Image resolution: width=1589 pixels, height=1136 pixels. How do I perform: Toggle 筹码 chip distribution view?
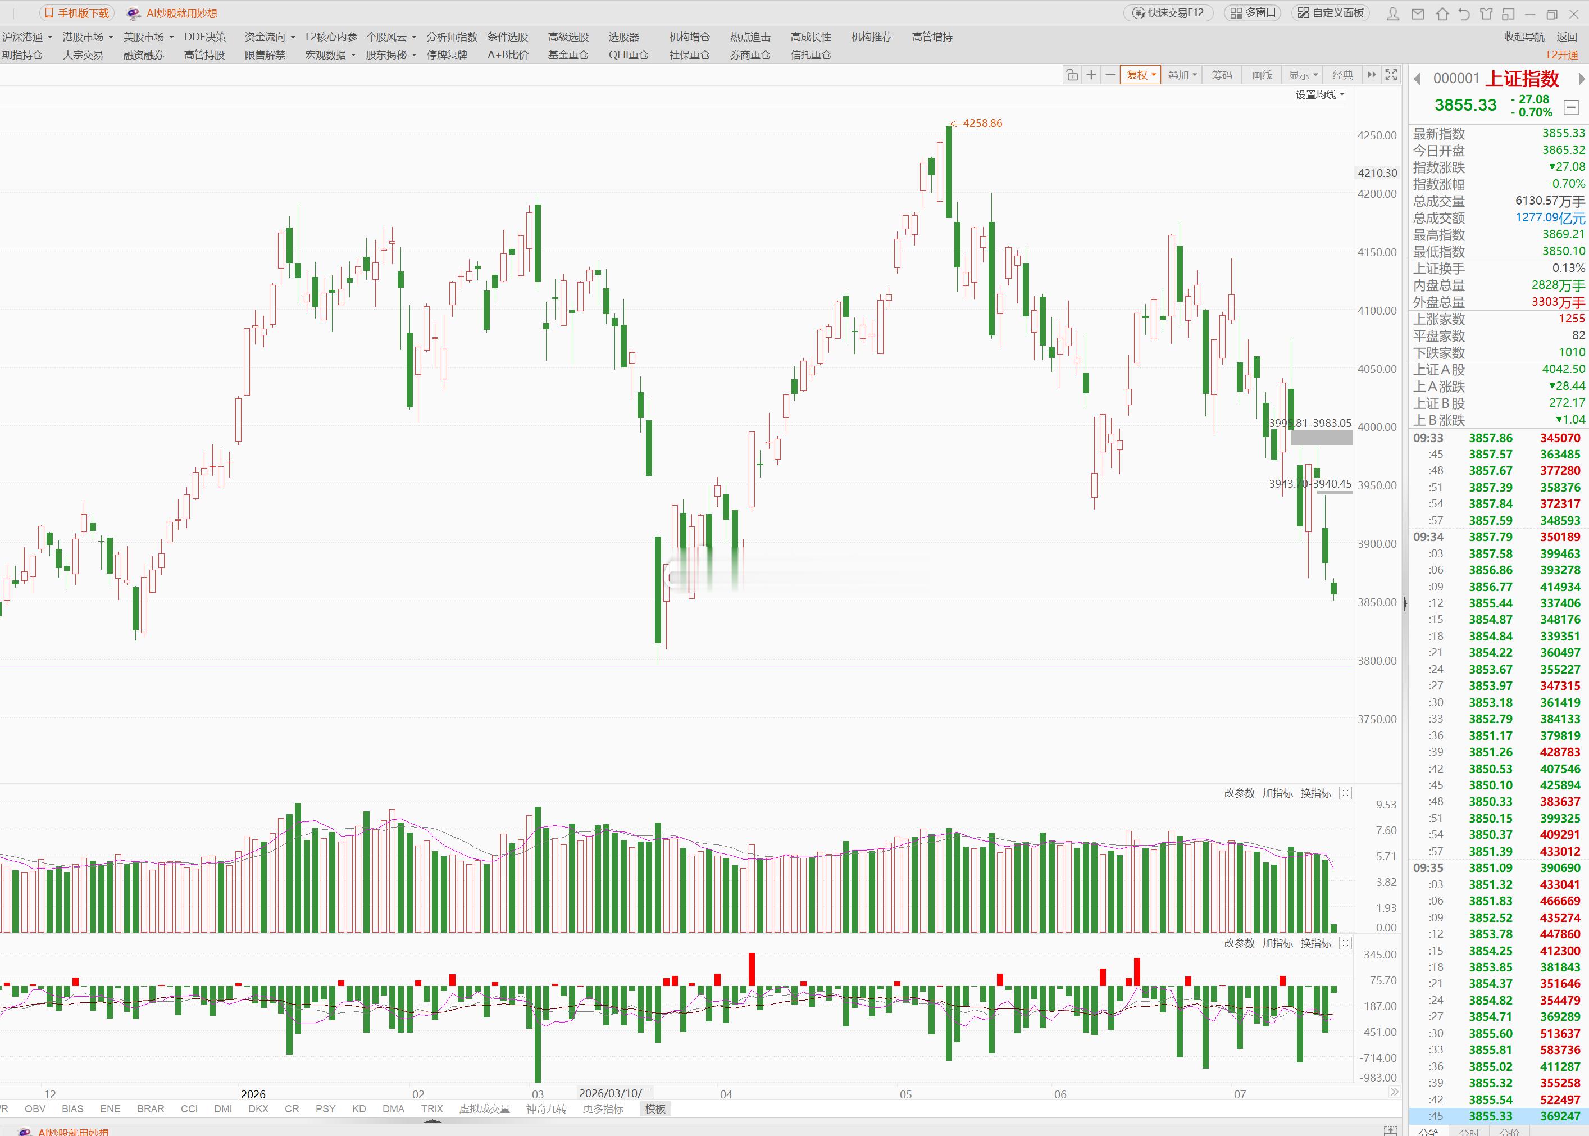tap(1222, 75)
